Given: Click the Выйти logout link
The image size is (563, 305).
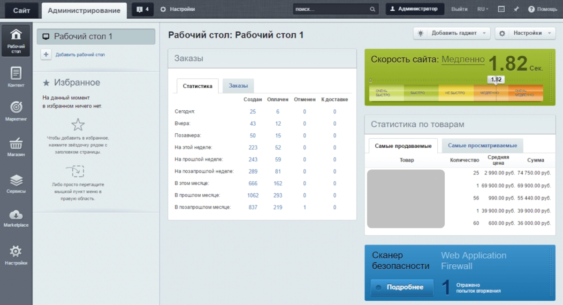Looking at the screenshot, I should 459,9.
